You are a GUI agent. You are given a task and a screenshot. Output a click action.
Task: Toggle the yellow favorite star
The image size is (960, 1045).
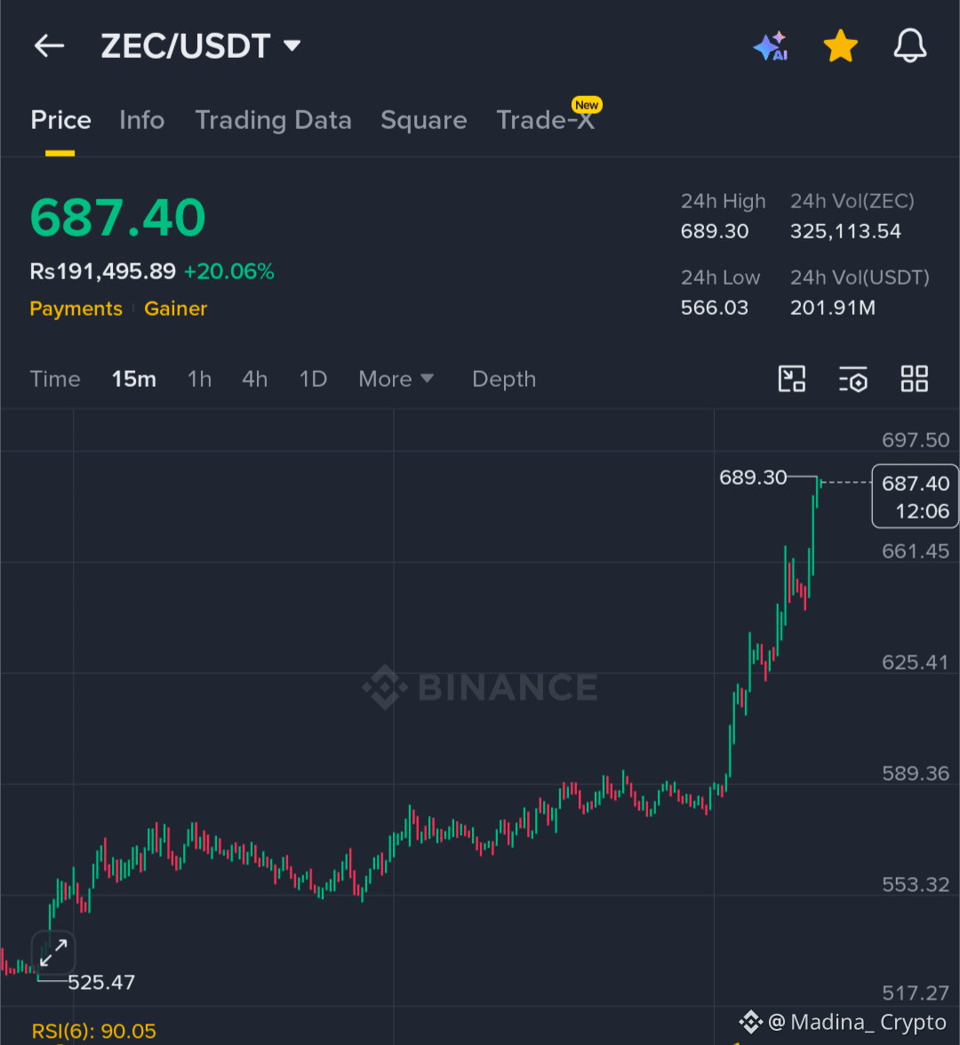841,46
